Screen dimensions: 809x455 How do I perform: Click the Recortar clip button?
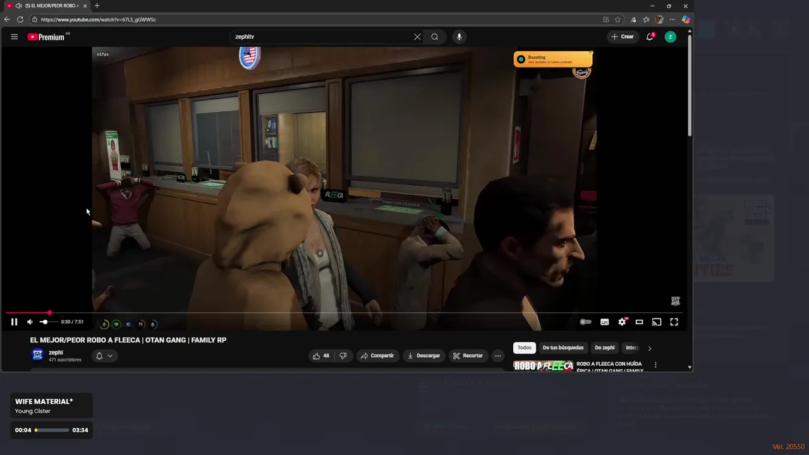[468, 356]
